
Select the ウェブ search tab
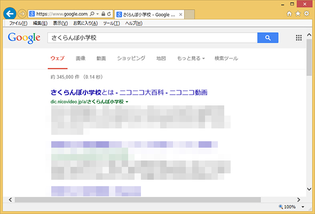[x=58, y=58]
